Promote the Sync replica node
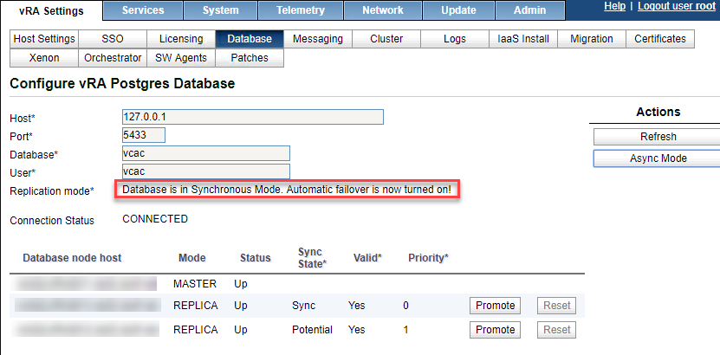This screenshot has height=355, width=720. pyautogui.click(x=496, y=306)
